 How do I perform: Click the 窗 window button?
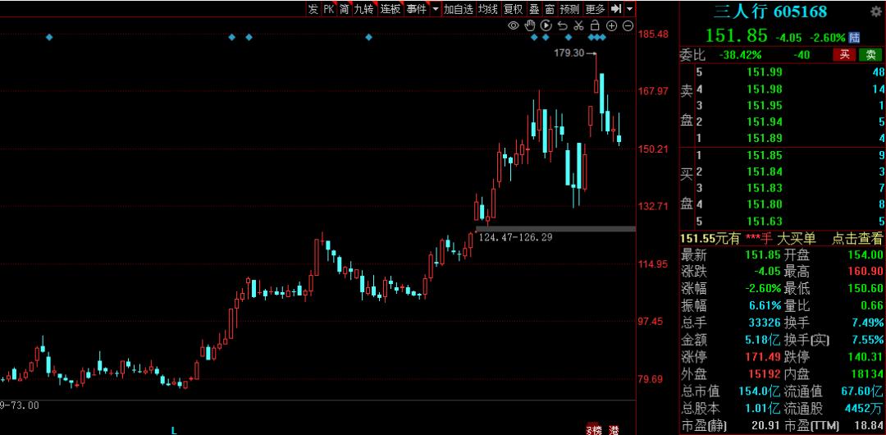549,9
